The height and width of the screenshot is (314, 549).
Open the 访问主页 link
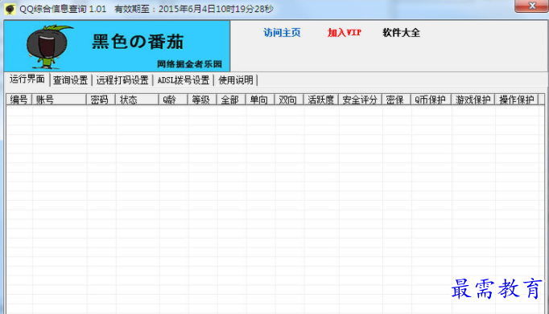click(282, 32)
